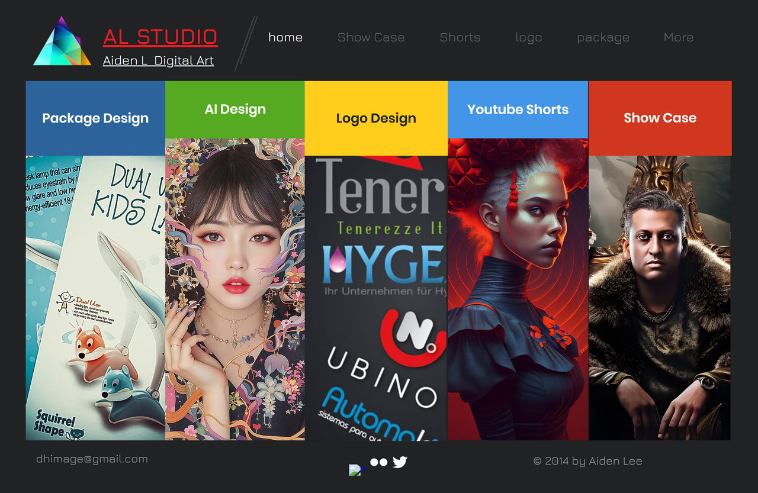
Task: Go to the home menu item
Action: 285,37
